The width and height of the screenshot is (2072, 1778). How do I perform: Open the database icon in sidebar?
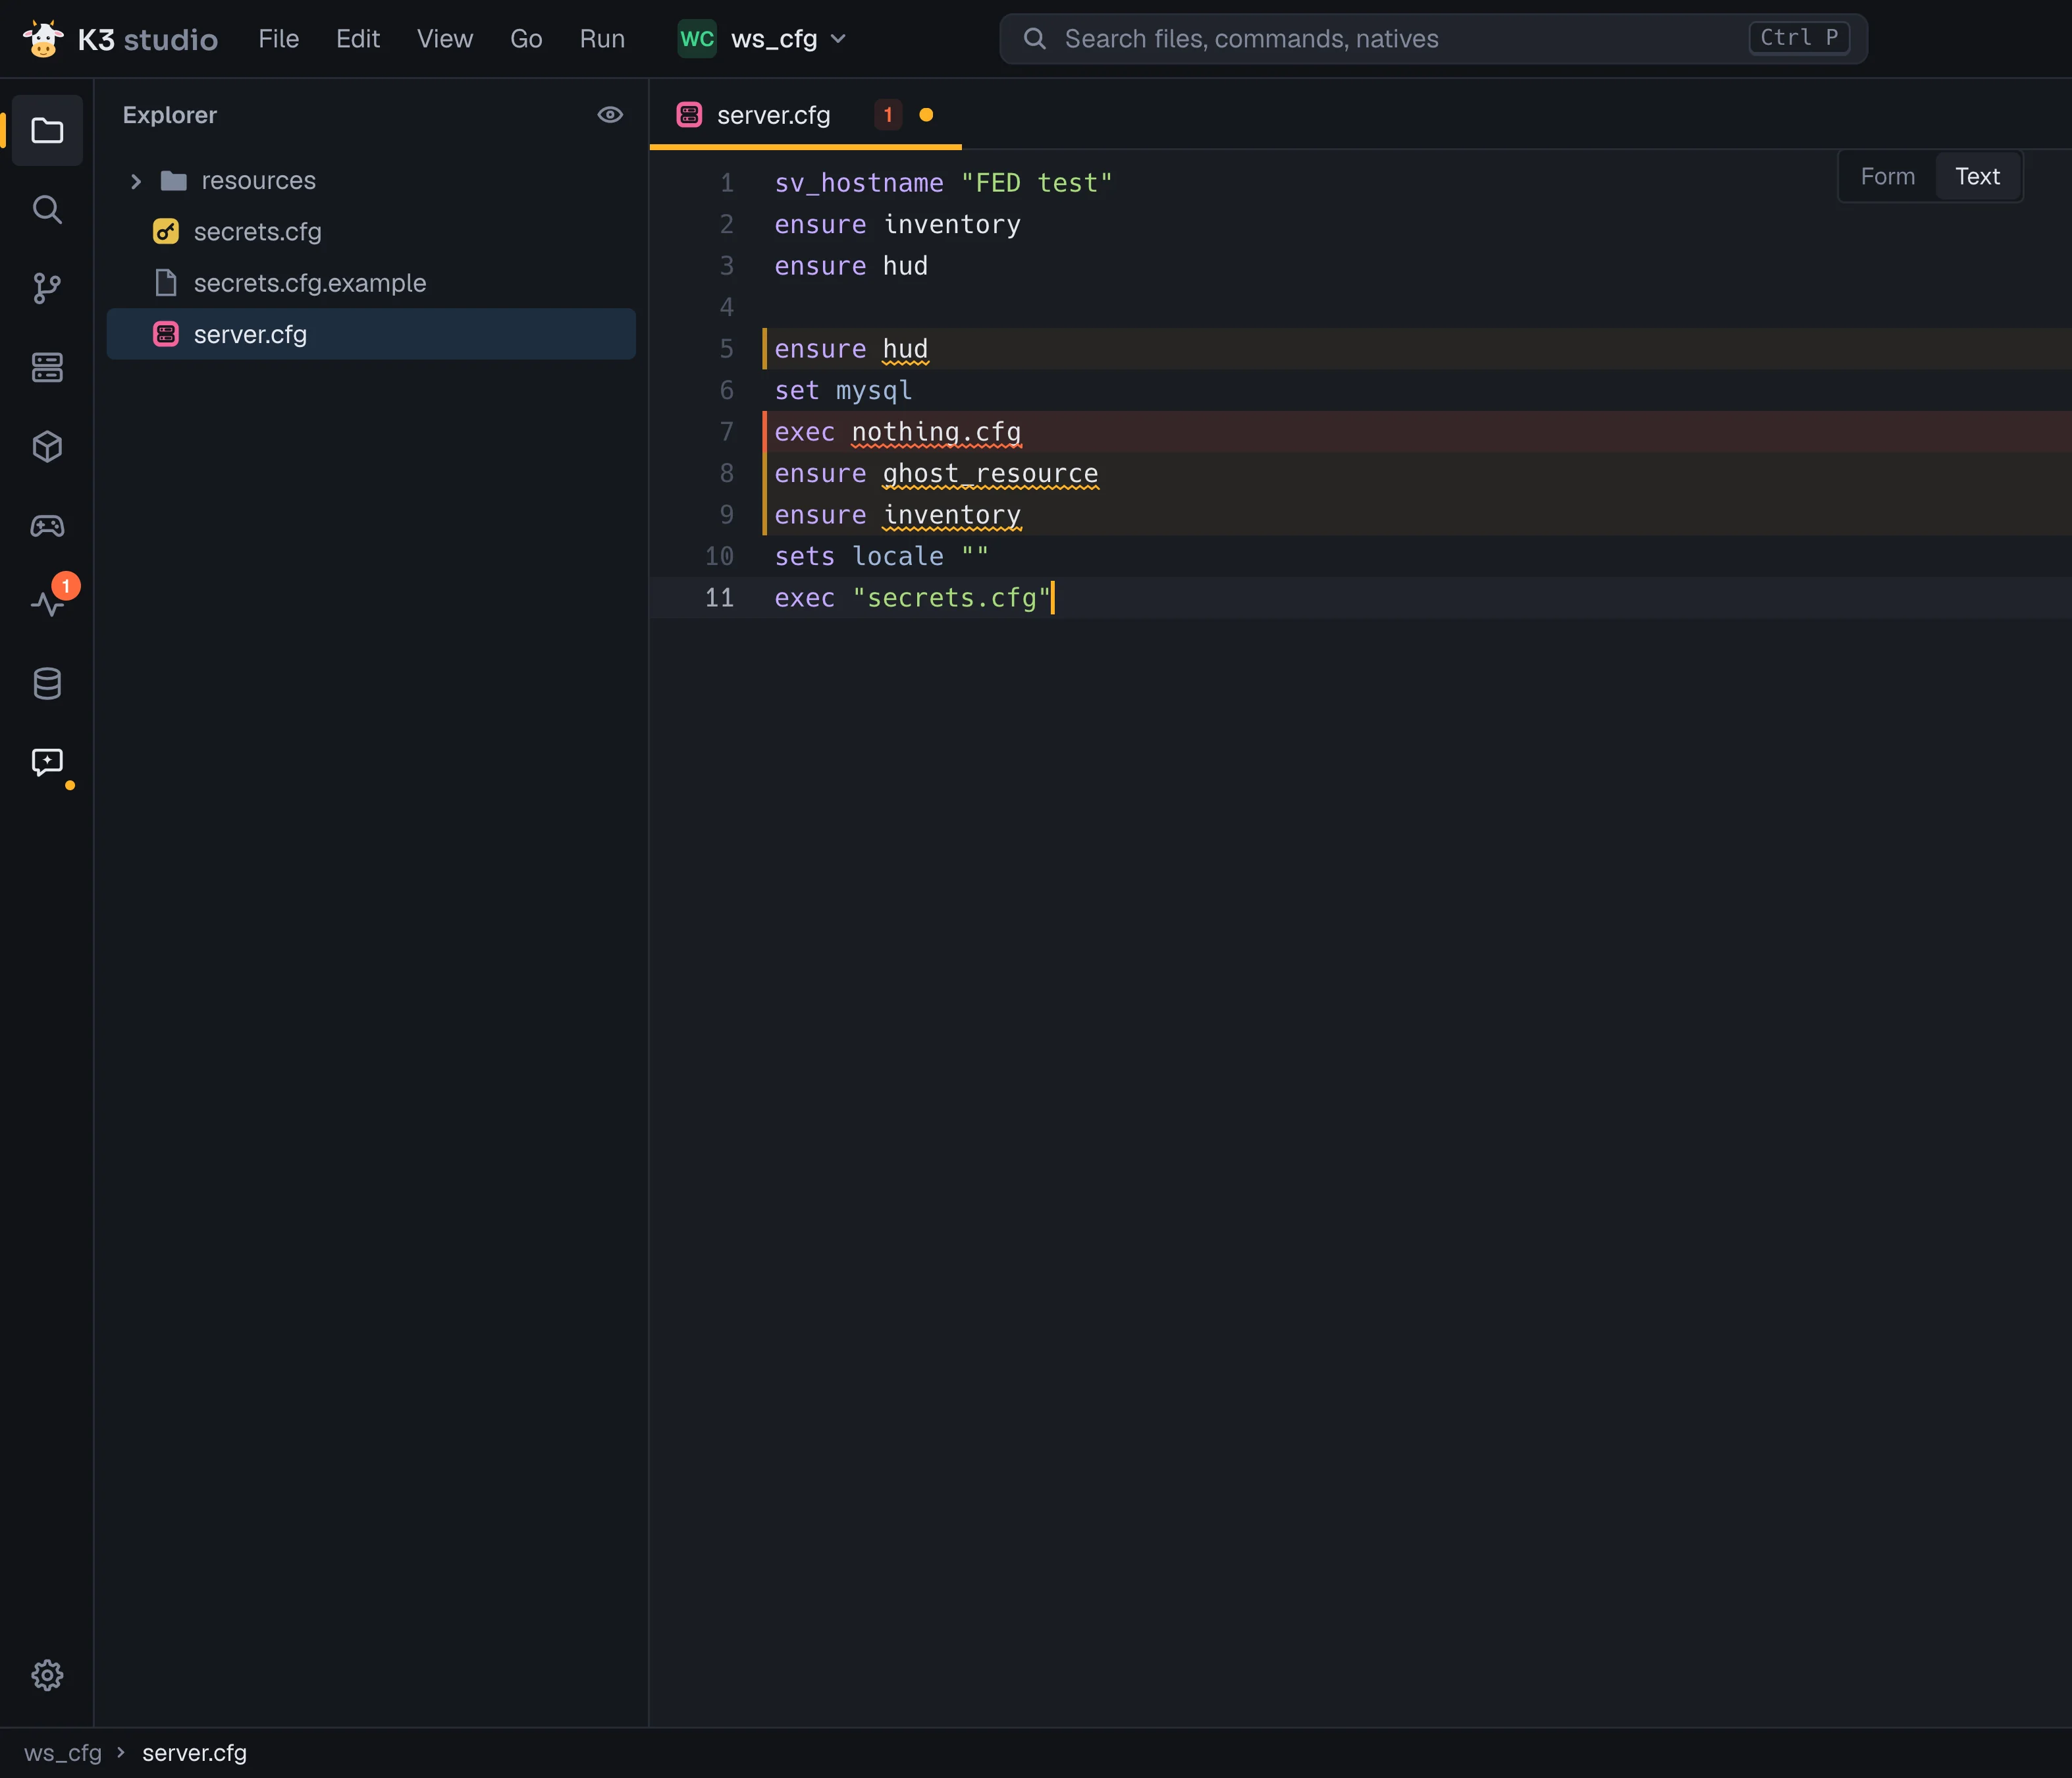pos(47,683)
